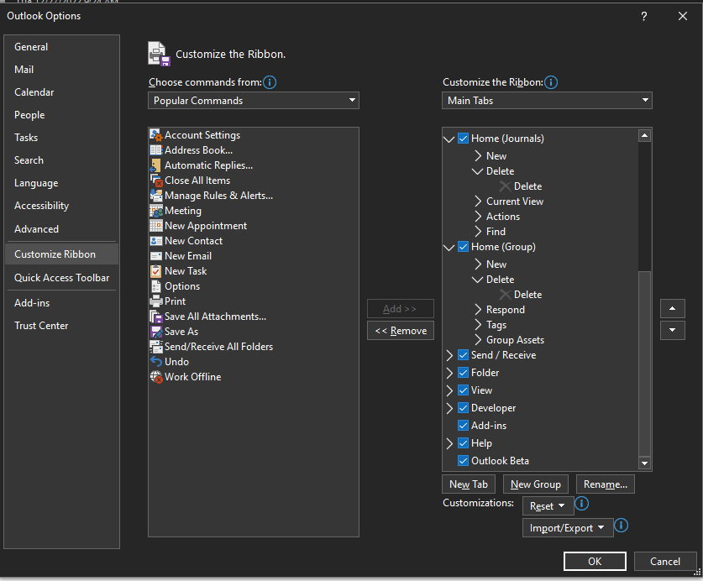This screenshot has height=581, width=703.
Task: Click the Rename button
Action: click(605, 484)
